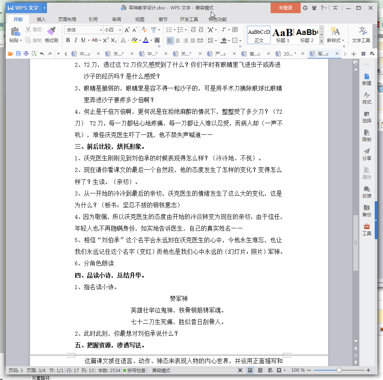Expand the font color dropdown arrow
The width and height of the screenshot is (383, 380).
151,41
